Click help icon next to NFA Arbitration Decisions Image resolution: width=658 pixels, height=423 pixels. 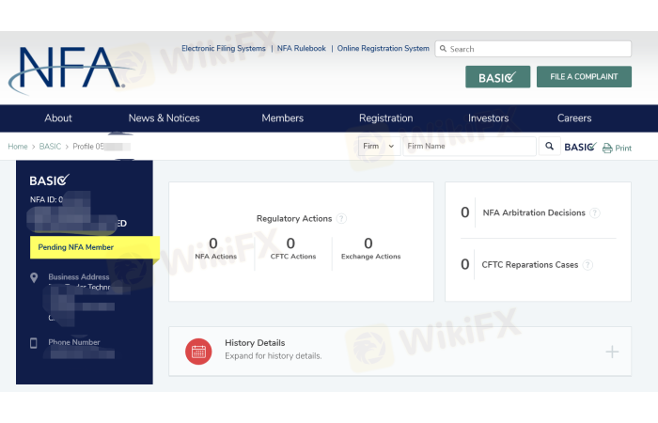point(595,213)
